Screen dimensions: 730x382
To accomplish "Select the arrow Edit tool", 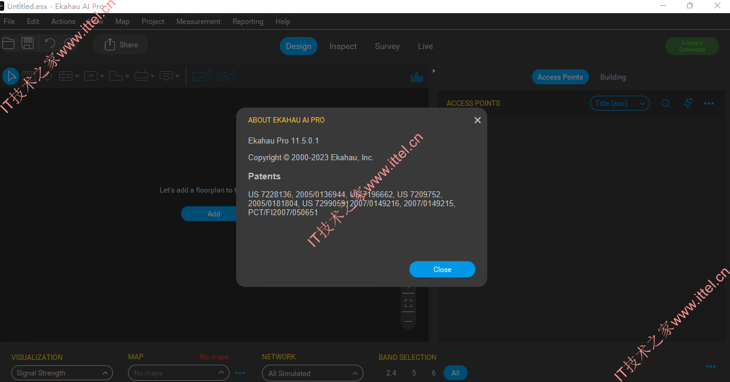I will click(11, 76).
